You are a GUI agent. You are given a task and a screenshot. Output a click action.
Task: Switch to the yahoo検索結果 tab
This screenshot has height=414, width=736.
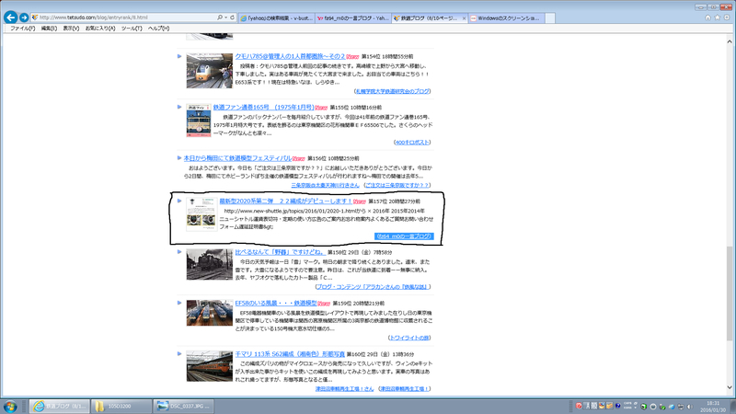(276, 18)
